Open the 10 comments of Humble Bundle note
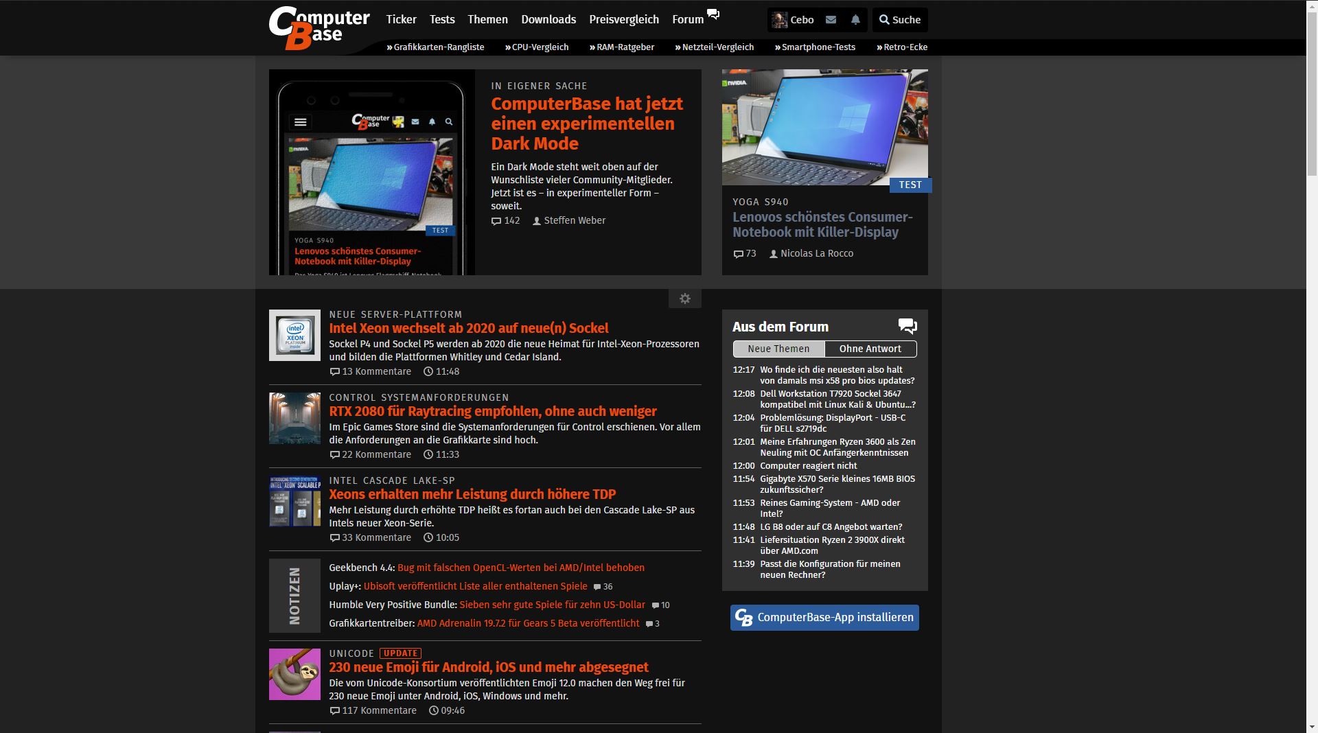1318x733 pixels. point(660,605)
